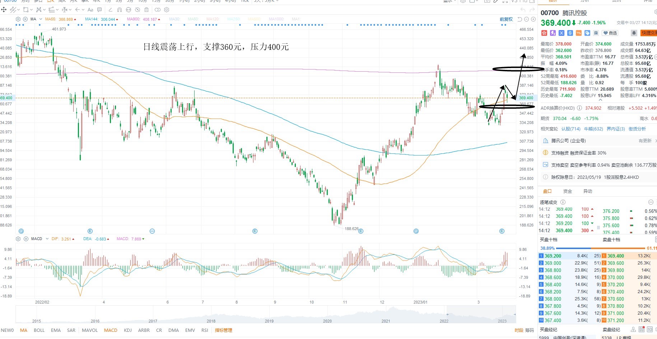Open 指标管理 indicator management link
The image size is (657, 339).
(x=223, y=330)
